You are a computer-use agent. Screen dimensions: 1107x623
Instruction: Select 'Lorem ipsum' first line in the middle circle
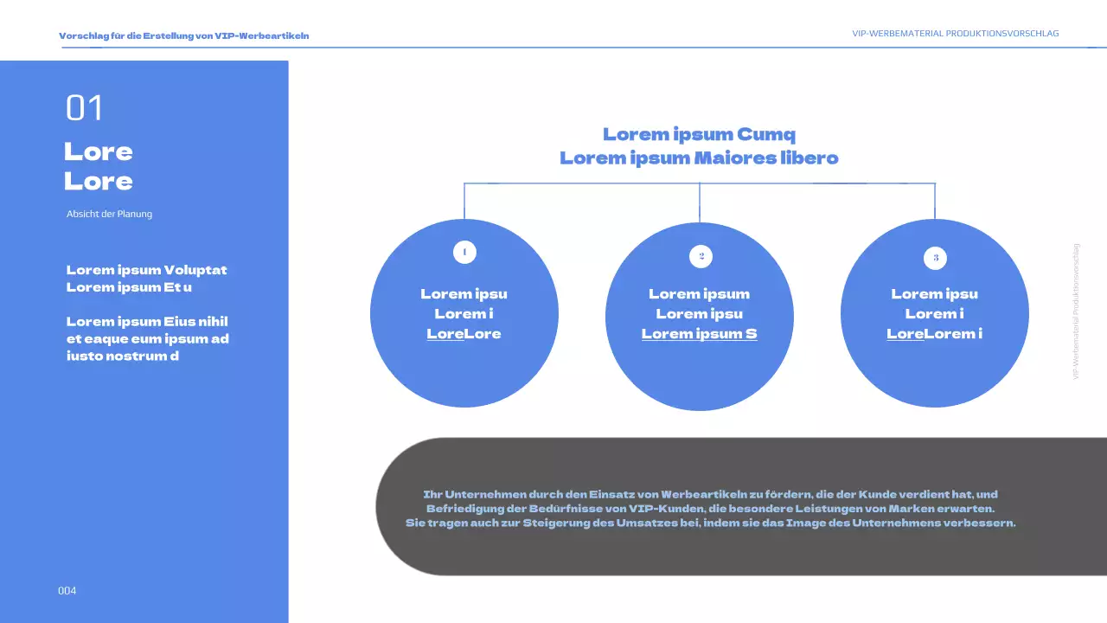pos(699,294)
